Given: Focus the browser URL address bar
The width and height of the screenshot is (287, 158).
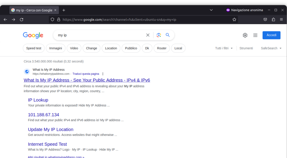Looking at the screenshot, I should pyautogui.click(x=143, y=20).
